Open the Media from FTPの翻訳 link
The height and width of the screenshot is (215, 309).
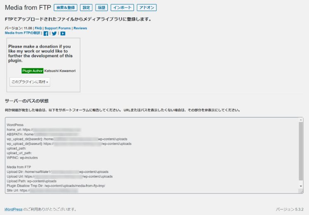pos(23,33)
